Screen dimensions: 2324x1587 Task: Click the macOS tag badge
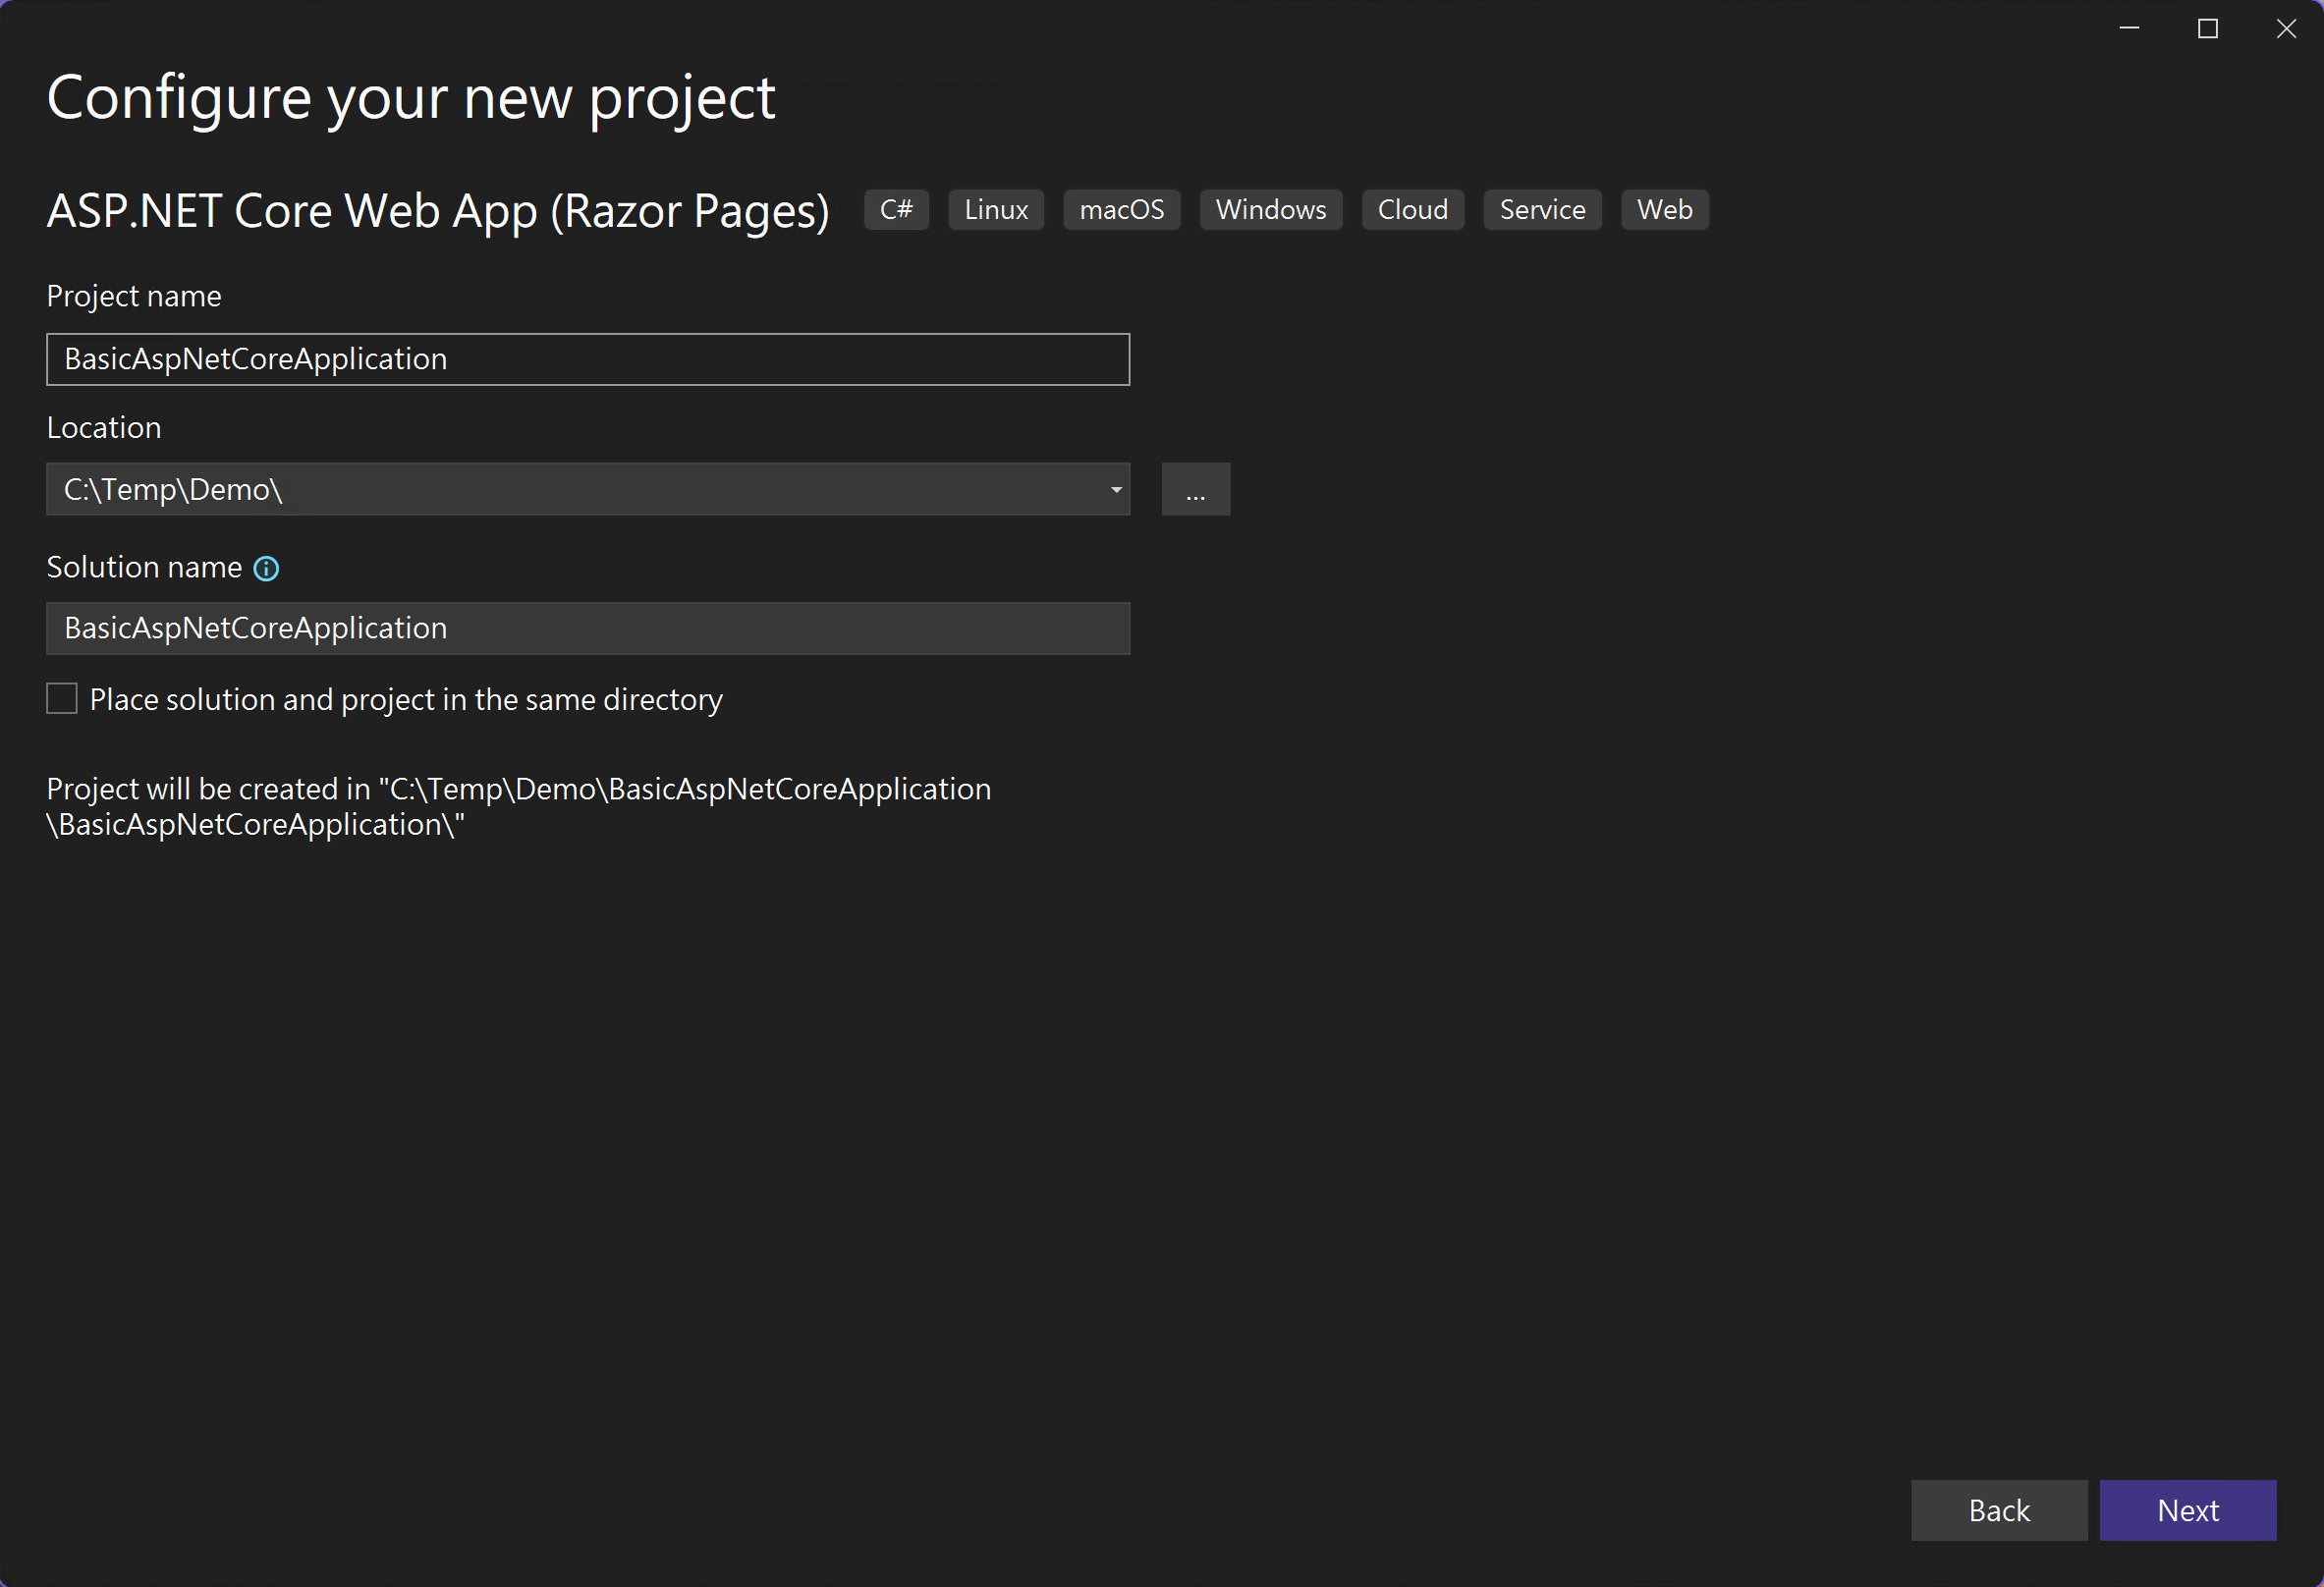pyautogui.click(x=1121, y=210)
